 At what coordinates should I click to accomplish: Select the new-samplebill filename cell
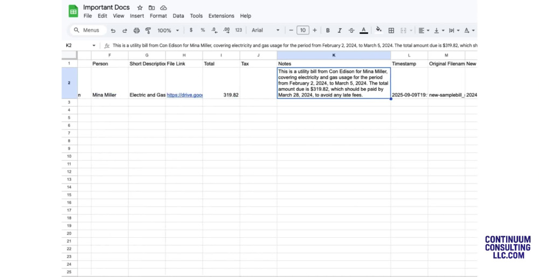[x=446, y=83]
